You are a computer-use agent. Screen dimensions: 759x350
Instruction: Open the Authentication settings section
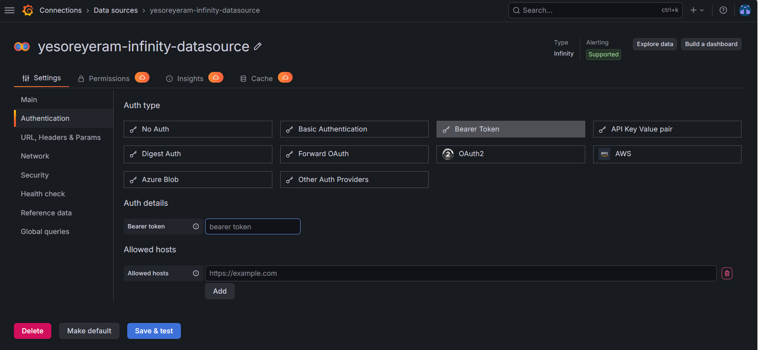[64, 118]
